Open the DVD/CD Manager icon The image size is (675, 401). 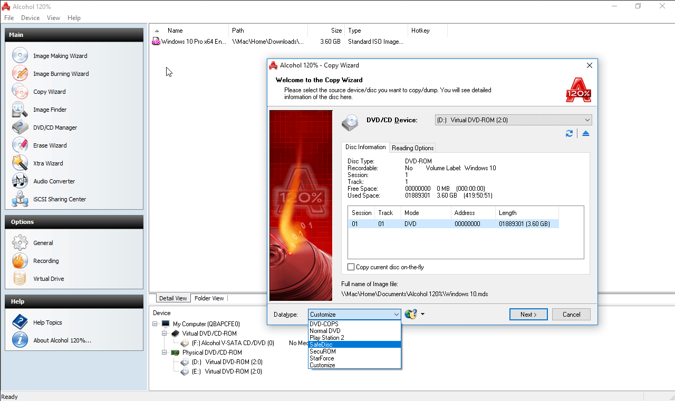click(x=20, y=128)
